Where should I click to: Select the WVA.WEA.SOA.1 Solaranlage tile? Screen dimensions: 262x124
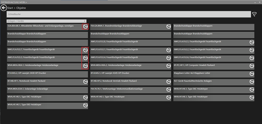[x=45, y=90]
